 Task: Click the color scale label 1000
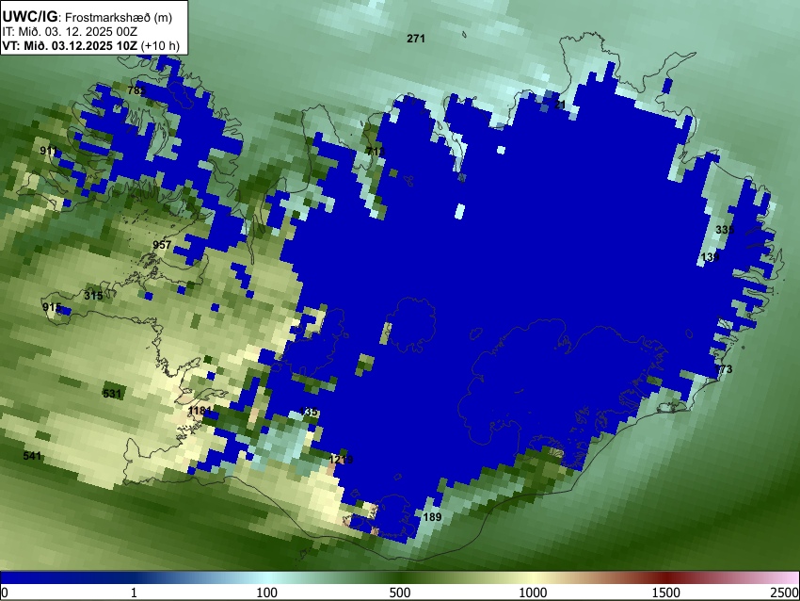click(533, 593)
